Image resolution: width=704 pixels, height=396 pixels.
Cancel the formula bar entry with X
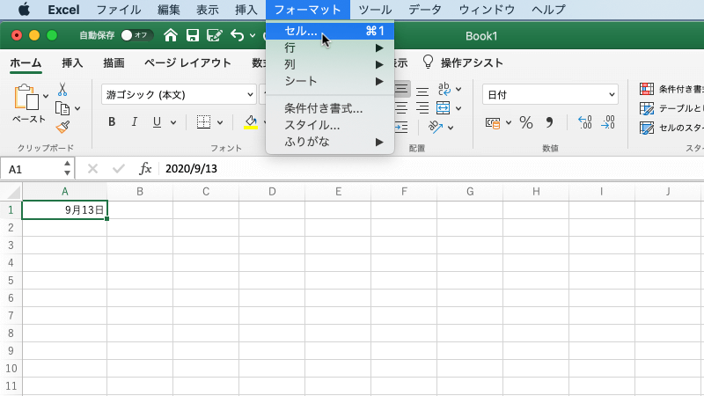92,169
